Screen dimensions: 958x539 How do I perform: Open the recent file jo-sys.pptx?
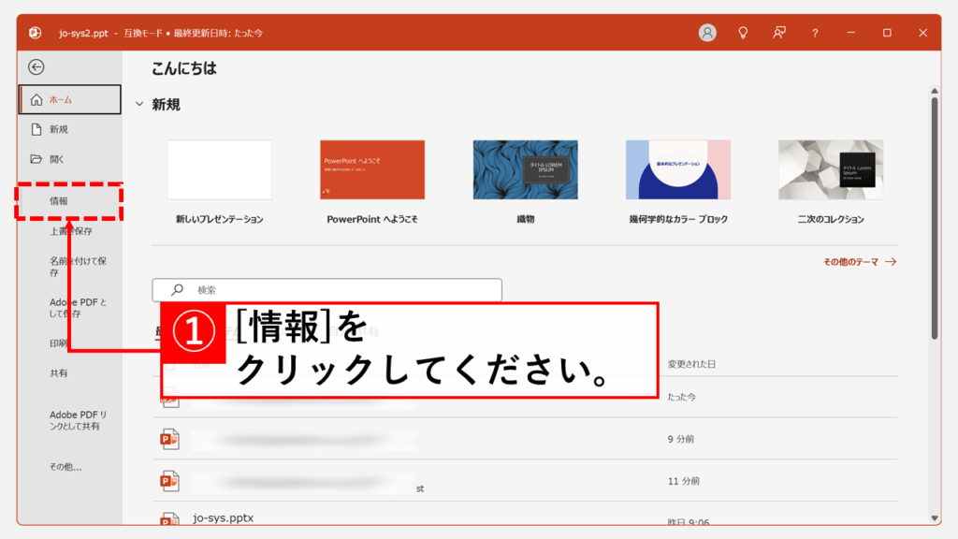pyautogui.click(x=223, y=518)
